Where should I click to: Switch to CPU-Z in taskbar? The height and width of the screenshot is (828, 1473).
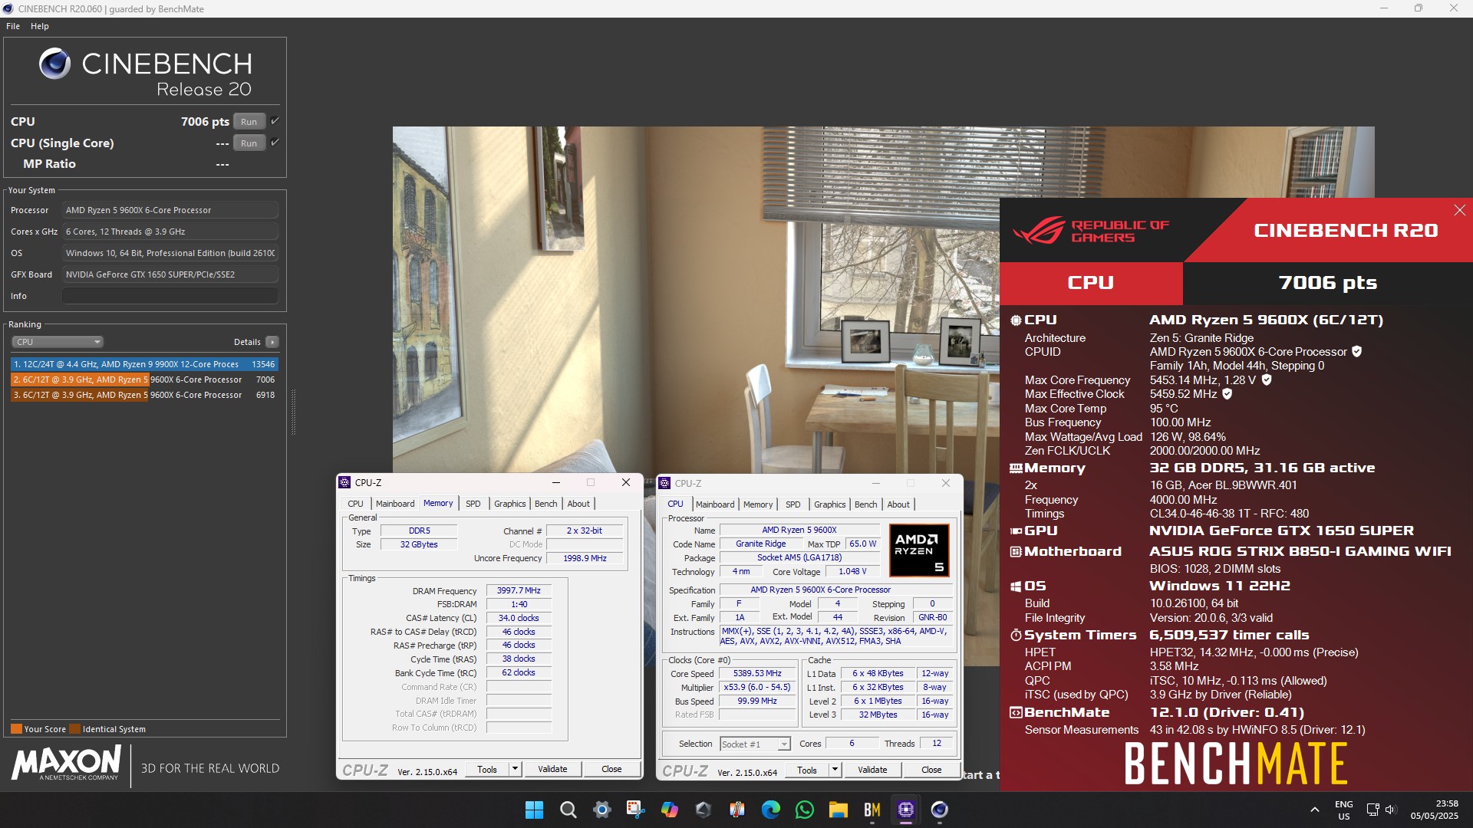click(905, 810)
